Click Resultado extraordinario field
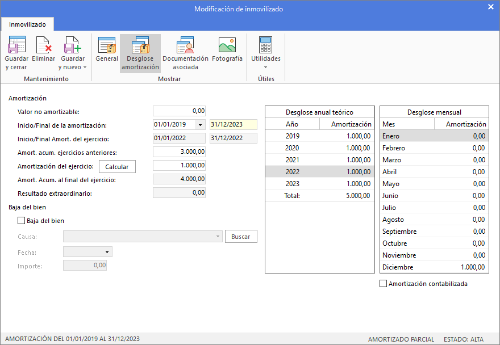 pos(179,193)
